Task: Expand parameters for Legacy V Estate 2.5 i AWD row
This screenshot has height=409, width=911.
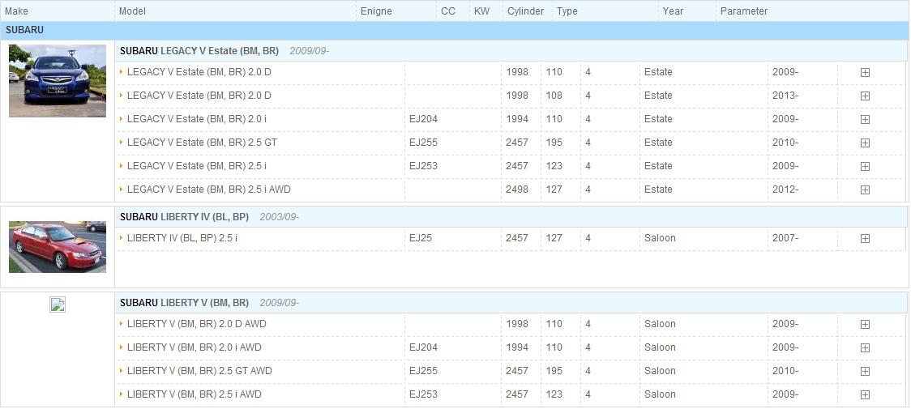Action: click(865, 190)
